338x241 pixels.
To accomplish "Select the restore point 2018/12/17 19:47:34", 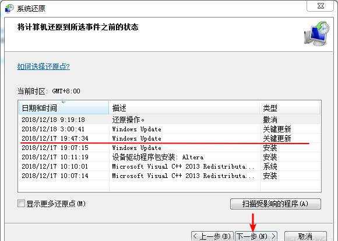I will pyautogui.click(x=170, y=138).
